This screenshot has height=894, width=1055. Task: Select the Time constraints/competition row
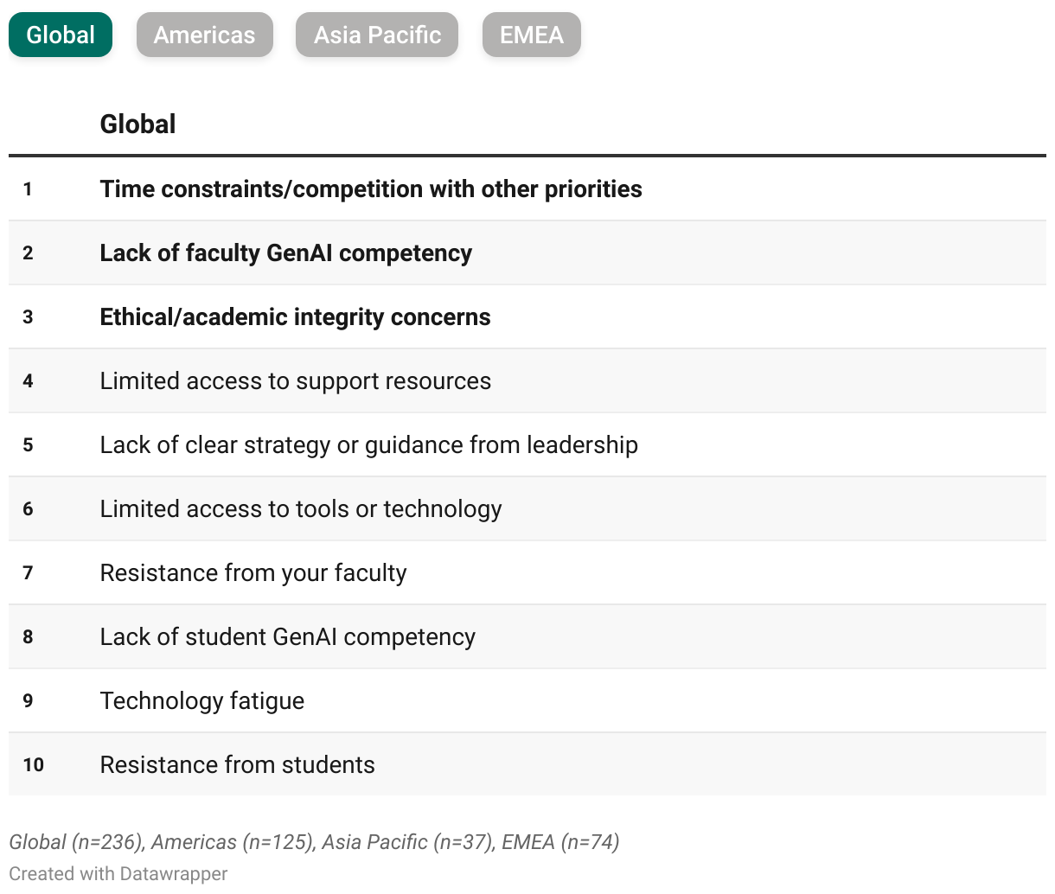click(527, 188)
